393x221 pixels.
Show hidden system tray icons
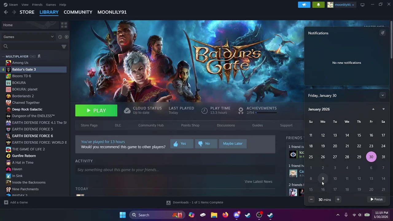tap(338, 215)
